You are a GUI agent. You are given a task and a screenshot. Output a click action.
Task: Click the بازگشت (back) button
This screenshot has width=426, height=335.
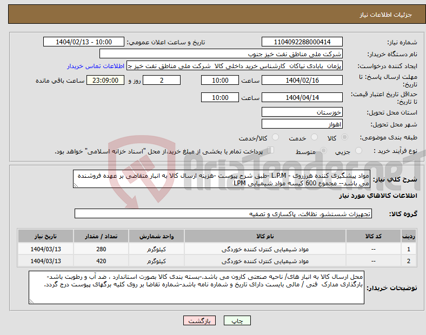coord(199,320)
